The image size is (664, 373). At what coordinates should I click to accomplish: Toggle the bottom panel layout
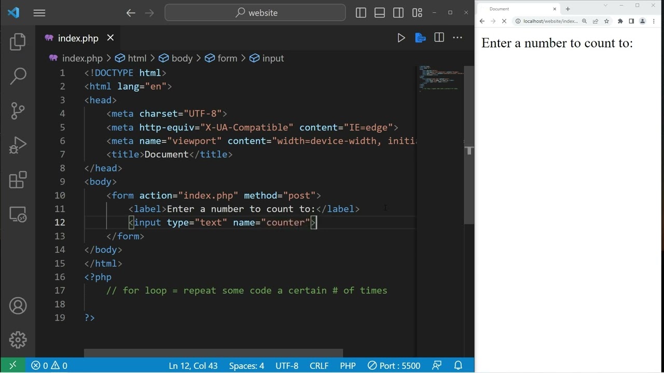tap(380, 13)
